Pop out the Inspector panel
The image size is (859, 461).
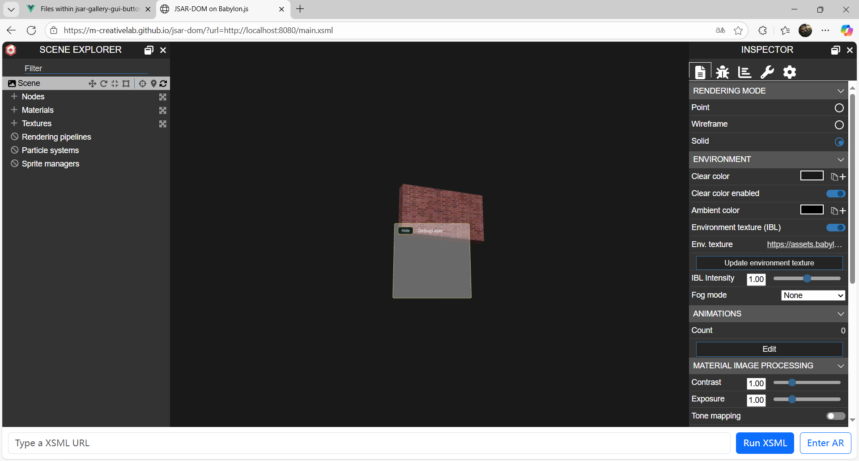(836, 50)
